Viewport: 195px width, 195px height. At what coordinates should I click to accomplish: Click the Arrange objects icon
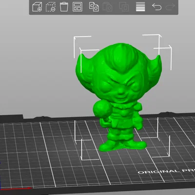[x=78, y=7]
